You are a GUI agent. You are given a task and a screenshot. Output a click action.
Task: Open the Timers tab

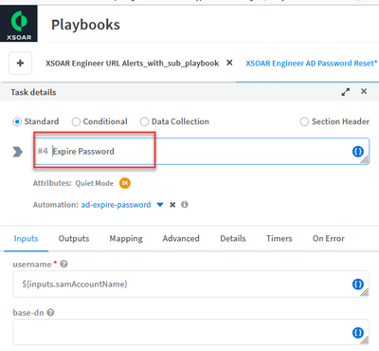point(280,238)
